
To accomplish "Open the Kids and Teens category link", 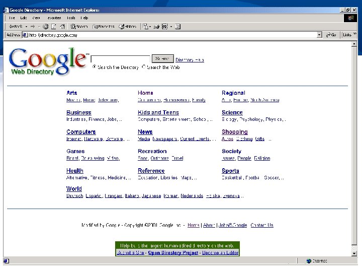I will coord(158,112).
